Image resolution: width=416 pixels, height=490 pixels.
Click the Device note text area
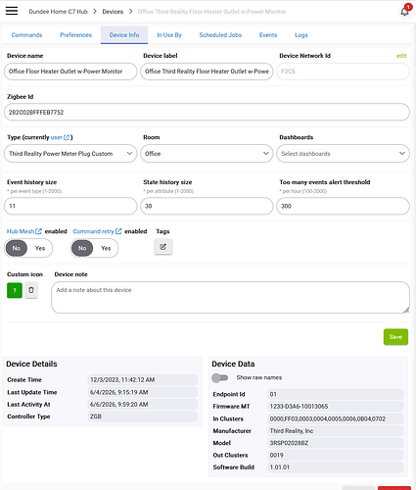click(x=230, y=297)
